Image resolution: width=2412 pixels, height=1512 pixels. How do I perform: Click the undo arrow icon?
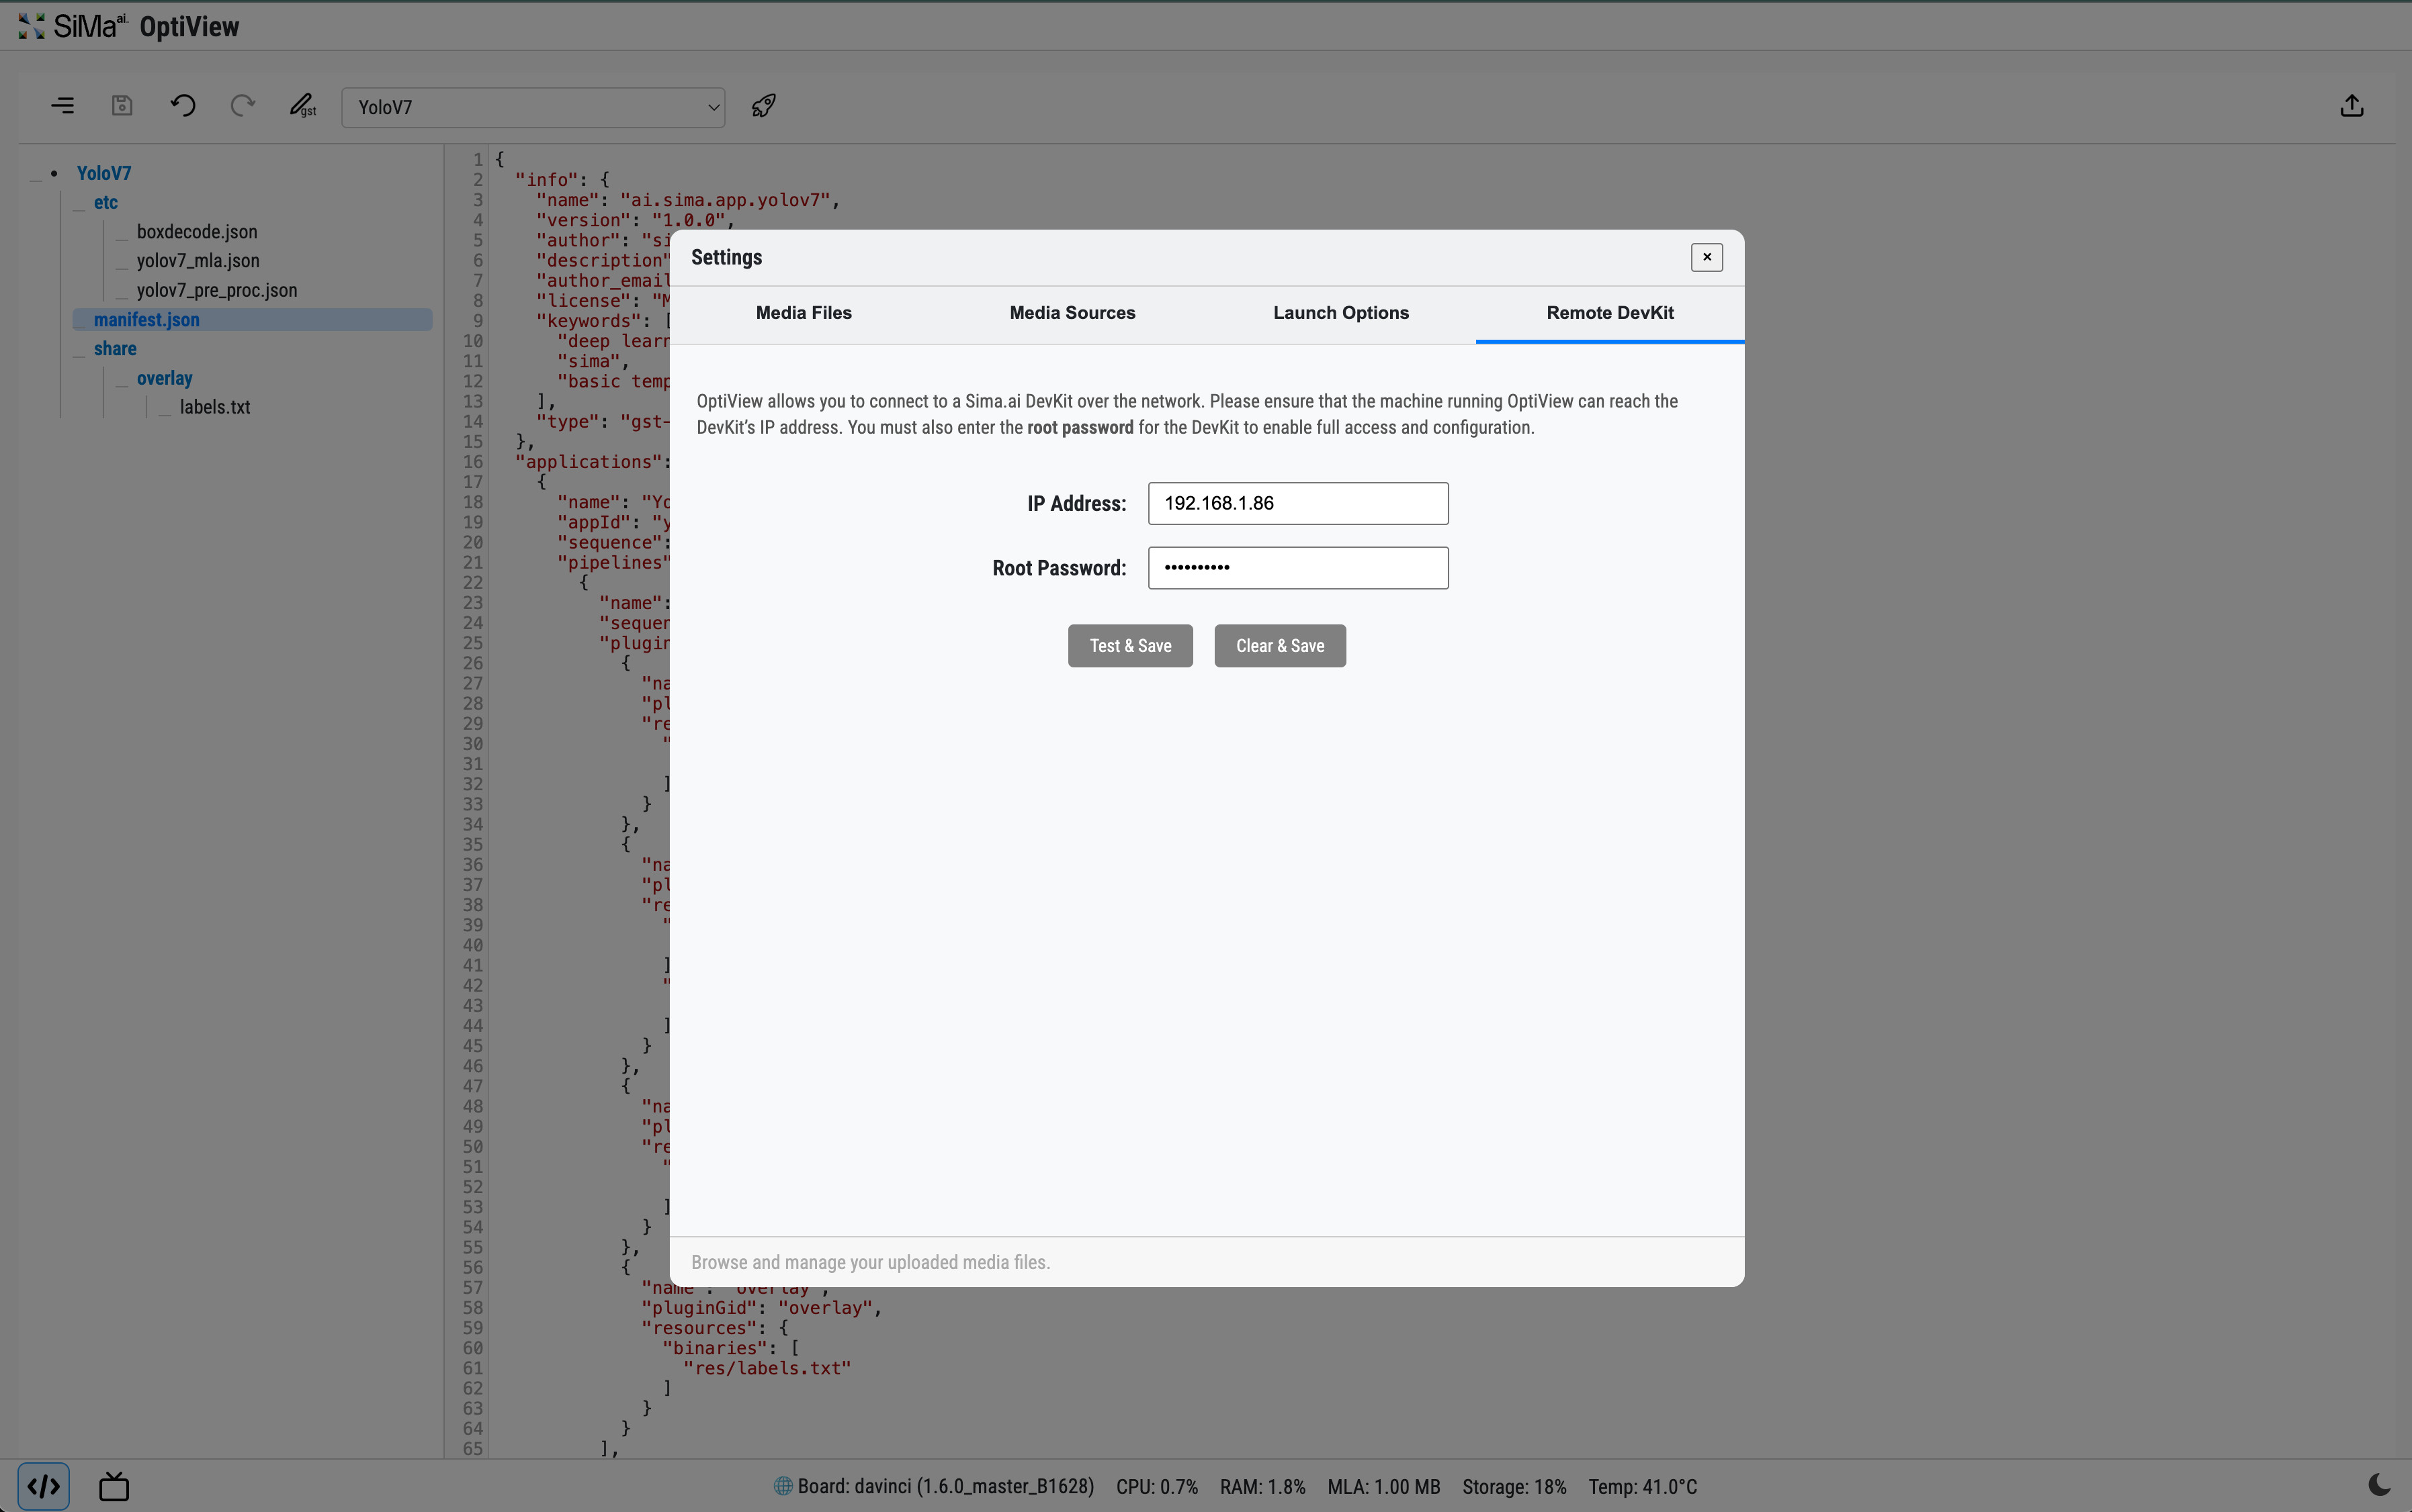click(x=182, y=106)
